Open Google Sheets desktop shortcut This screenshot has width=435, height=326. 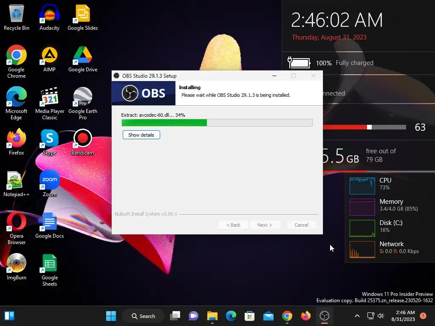(49, 270)
